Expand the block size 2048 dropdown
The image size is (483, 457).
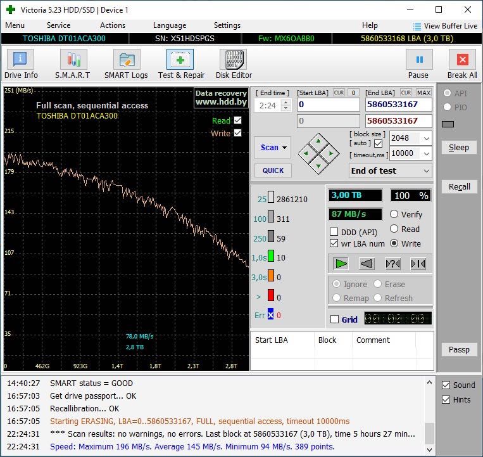[x=426, y=138]
